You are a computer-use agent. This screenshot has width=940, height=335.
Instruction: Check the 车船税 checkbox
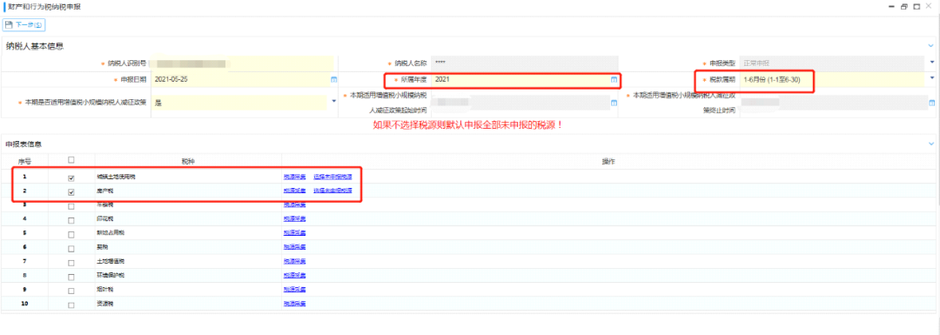(72, 206)
